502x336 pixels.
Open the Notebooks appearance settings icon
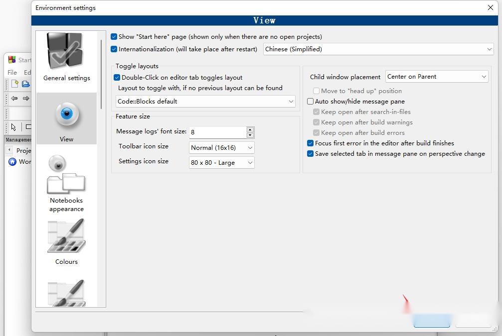66,175
